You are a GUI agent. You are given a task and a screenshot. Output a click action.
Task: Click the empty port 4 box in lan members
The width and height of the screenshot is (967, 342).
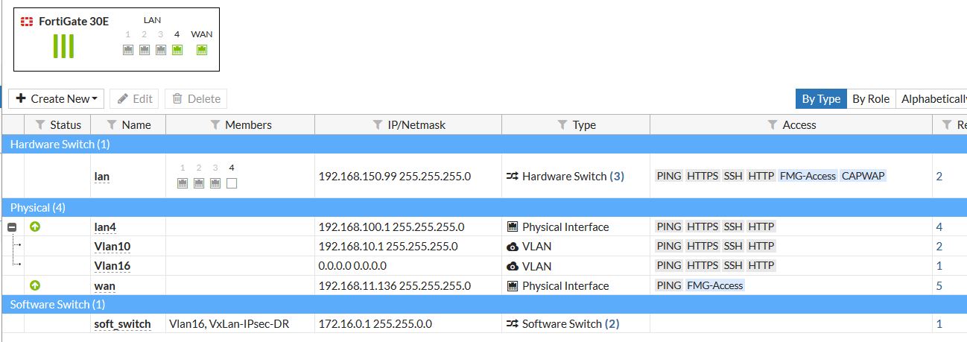coord(232,183)
